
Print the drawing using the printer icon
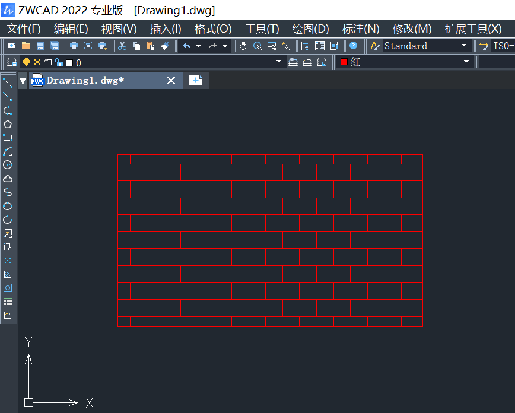tap(74, 46)
